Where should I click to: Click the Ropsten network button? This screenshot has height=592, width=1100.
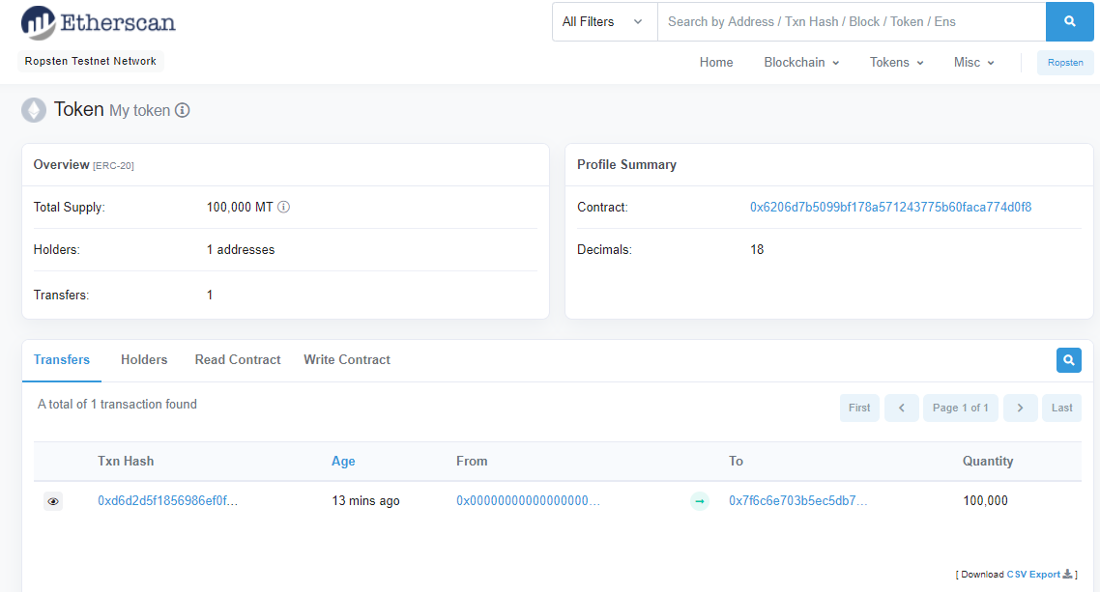click(x=1065, y=63)
